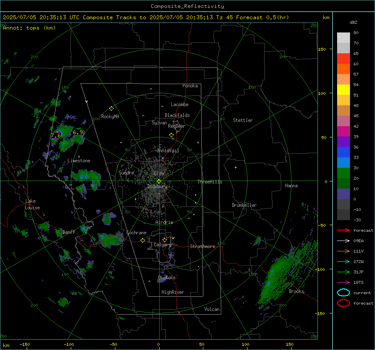Click the timestamp header text 2025/07/05 20:35:13 UTC
The width and height of the screenshot is (375, 350).
[41, 17]
